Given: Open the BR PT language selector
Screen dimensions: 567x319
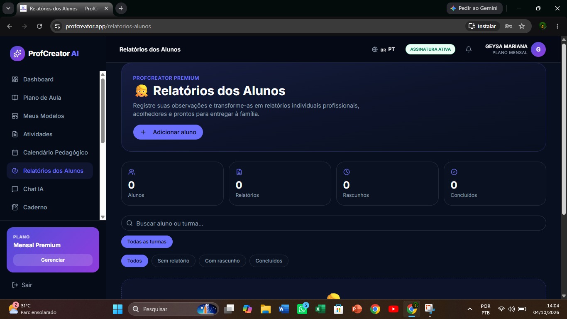Looking at the screenshot, I should click(x=384, y=49).
